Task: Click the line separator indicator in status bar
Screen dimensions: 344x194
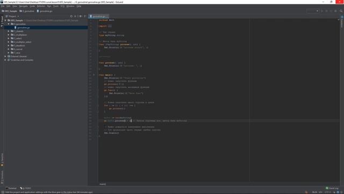Action: coord(320,192)
